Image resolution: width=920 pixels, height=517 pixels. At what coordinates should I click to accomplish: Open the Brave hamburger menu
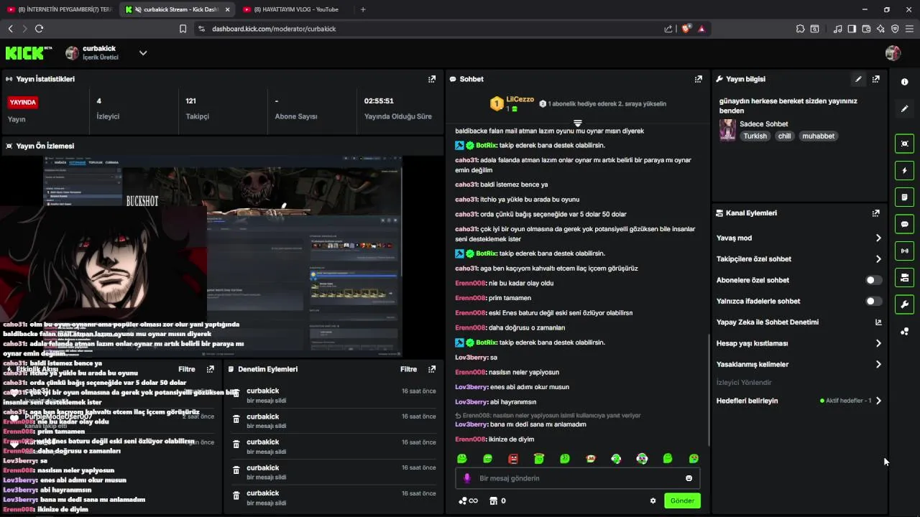point(909,29)
